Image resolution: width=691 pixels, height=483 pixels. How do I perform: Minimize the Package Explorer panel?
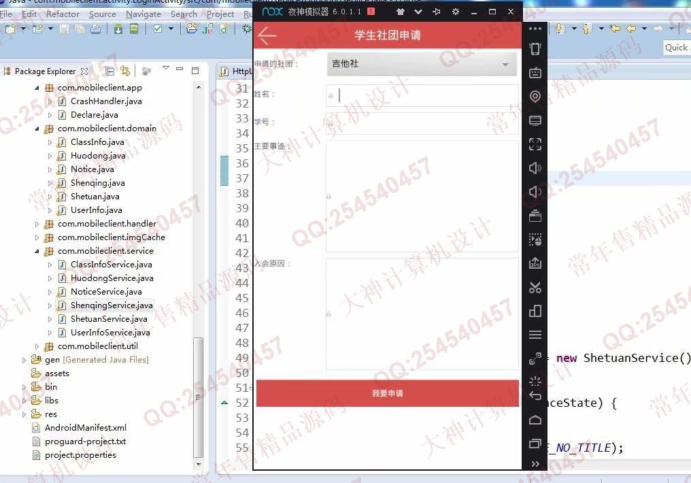click(x=180, y=69)
